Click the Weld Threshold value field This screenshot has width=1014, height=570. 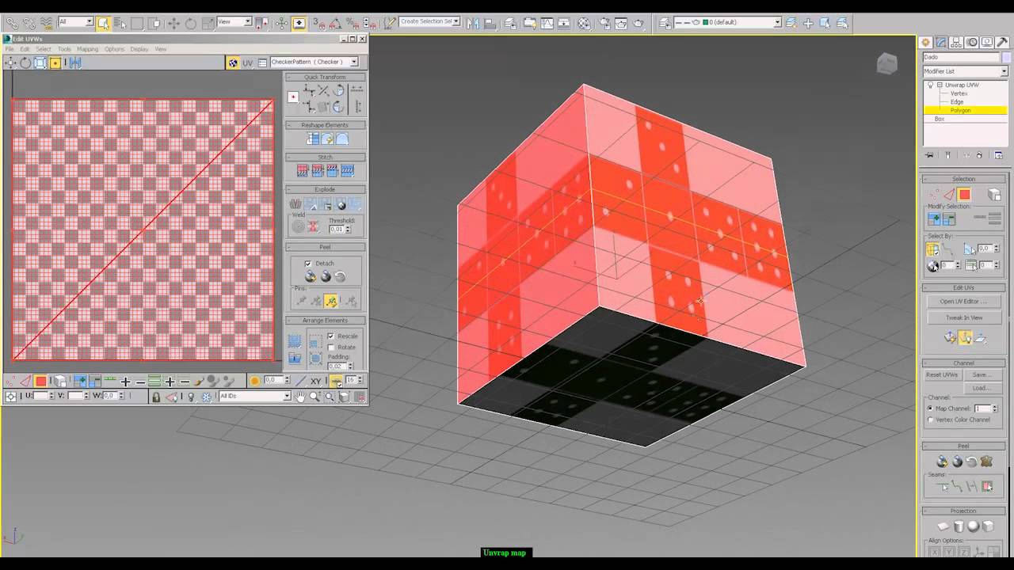click(x=337, y=229)
